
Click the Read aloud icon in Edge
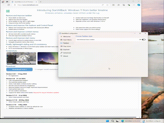pos(103,5)
